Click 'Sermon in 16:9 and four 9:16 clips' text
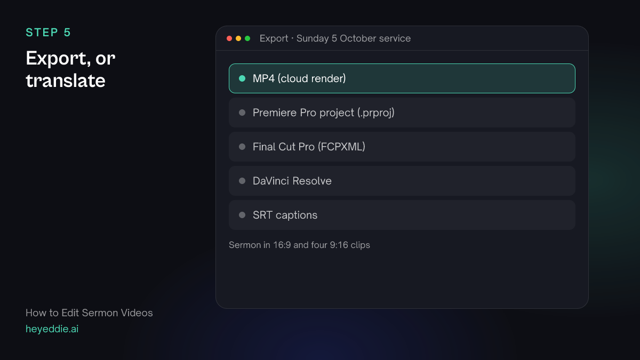 click(x=299, y=245)
